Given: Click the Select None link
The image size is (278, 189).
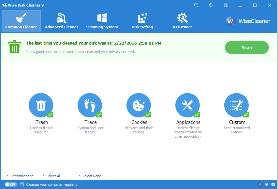Looking at the screenshot, I should pos(92,176).
